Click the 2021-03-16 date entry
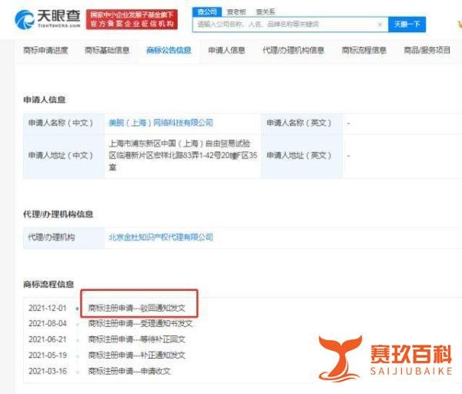462x394 pixels. 48,371
